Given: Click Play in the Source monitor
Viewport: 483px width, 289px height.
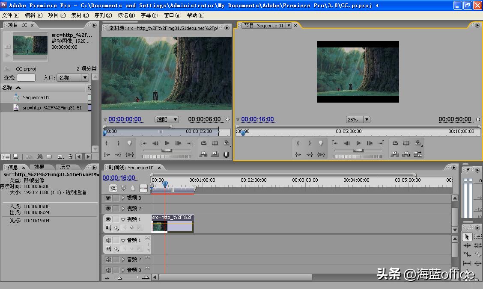Looking at the screenshot, I should pos(167,143).
